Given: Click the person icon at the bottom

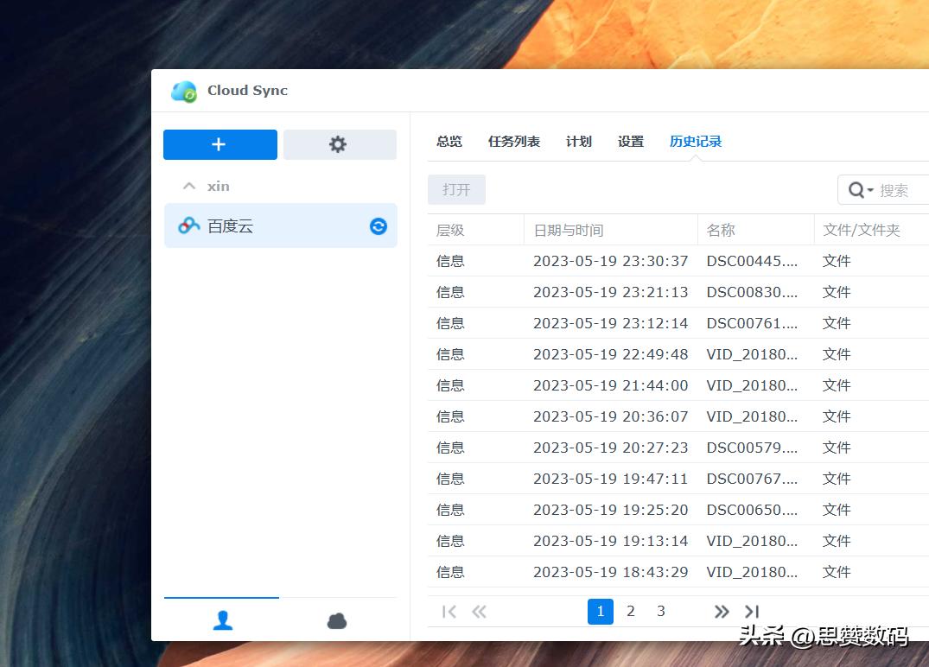Looking at the screenshot, I should pyautogui.click(x=222, y=620).
